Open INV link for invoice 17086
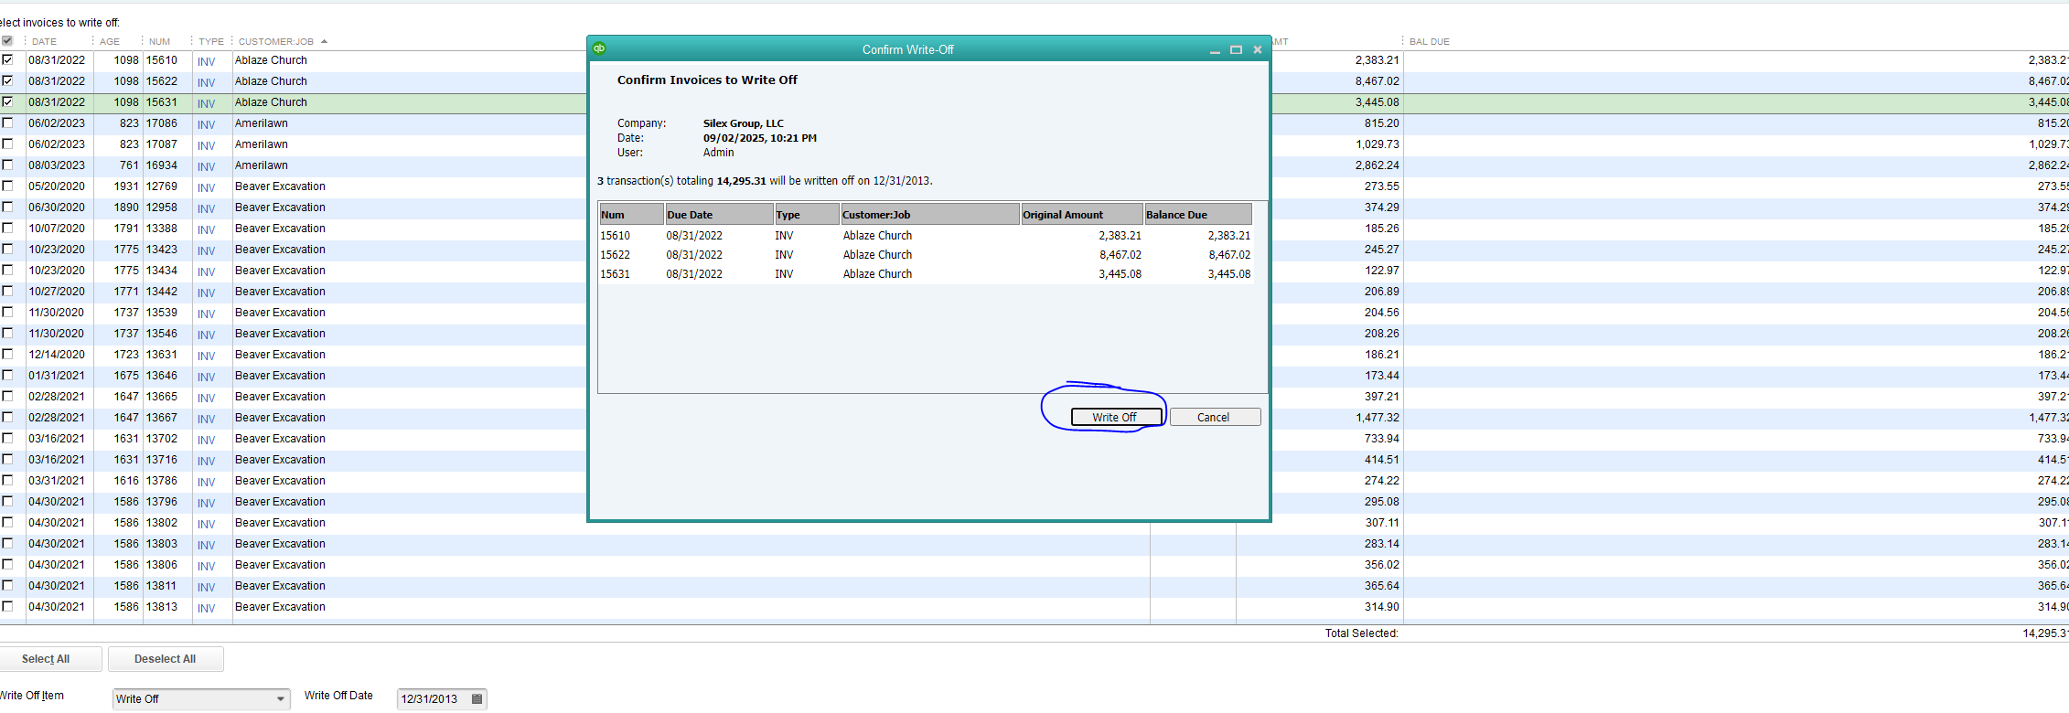This screenshot has height=713, width=2069. (206, 124)
